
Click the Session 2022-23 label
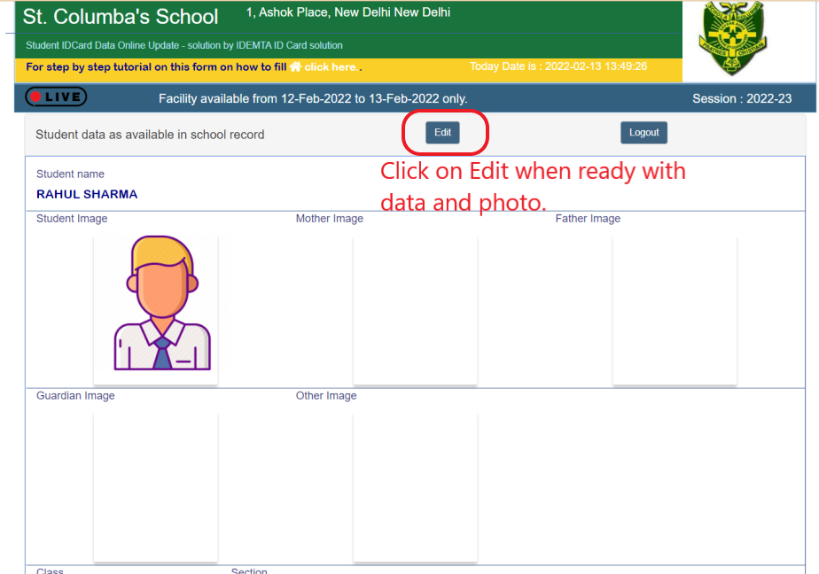(x=741, y=99)
